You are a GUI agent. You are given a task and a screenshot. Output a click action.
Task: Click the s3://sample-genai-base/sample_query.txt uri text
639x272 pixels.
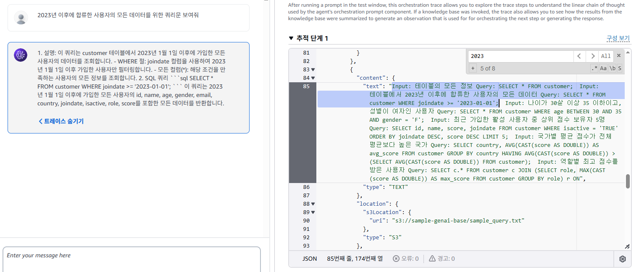tap(458, 220)
